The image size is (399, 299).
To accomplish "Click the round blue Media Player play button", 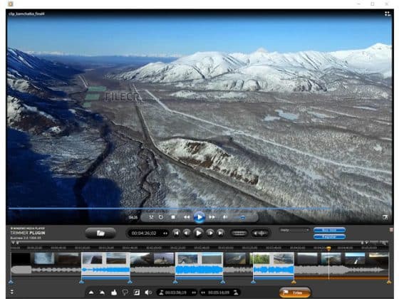I will (199, 217).
